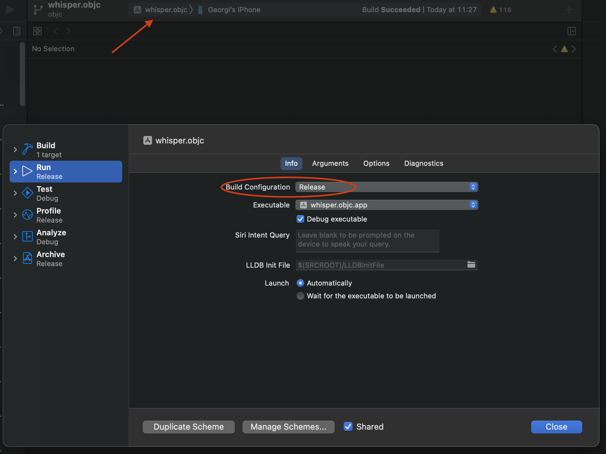Select Launch Automatically radio button

tap(300, 283)
